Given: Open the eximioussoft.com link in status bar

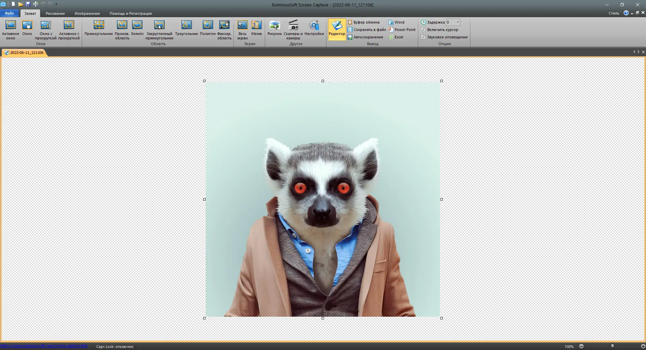Looking at the screenshot, I should (x=44, y=346).
